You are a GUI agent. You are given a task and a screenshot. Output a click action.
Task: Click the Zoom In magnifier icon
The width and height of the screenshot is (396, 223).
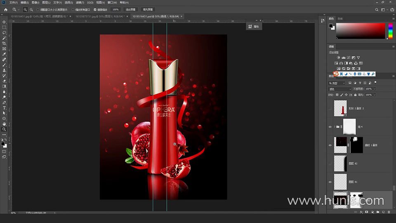pyautogui.click(x=25, y=9)
